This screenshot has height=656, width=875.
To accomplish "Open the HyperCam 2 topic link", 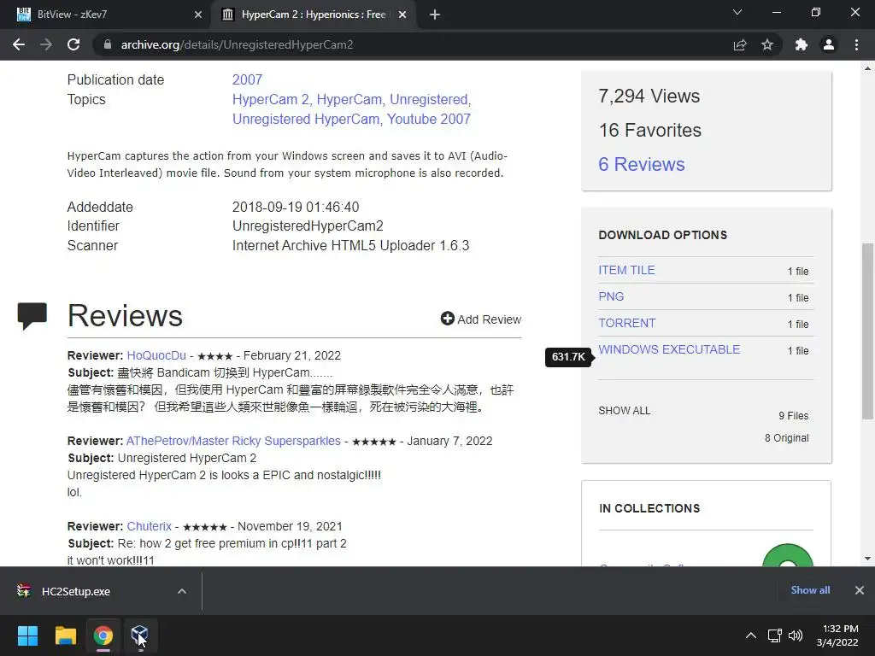I will [273, 99].
